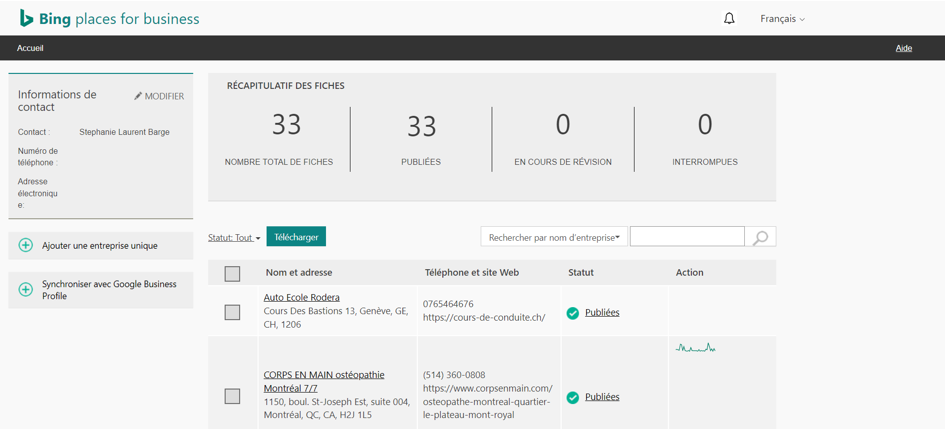This screenshot has height=429, width=945.
Task: Select Synchroniser avec Google Business Profile
Action: coord(101,290)
